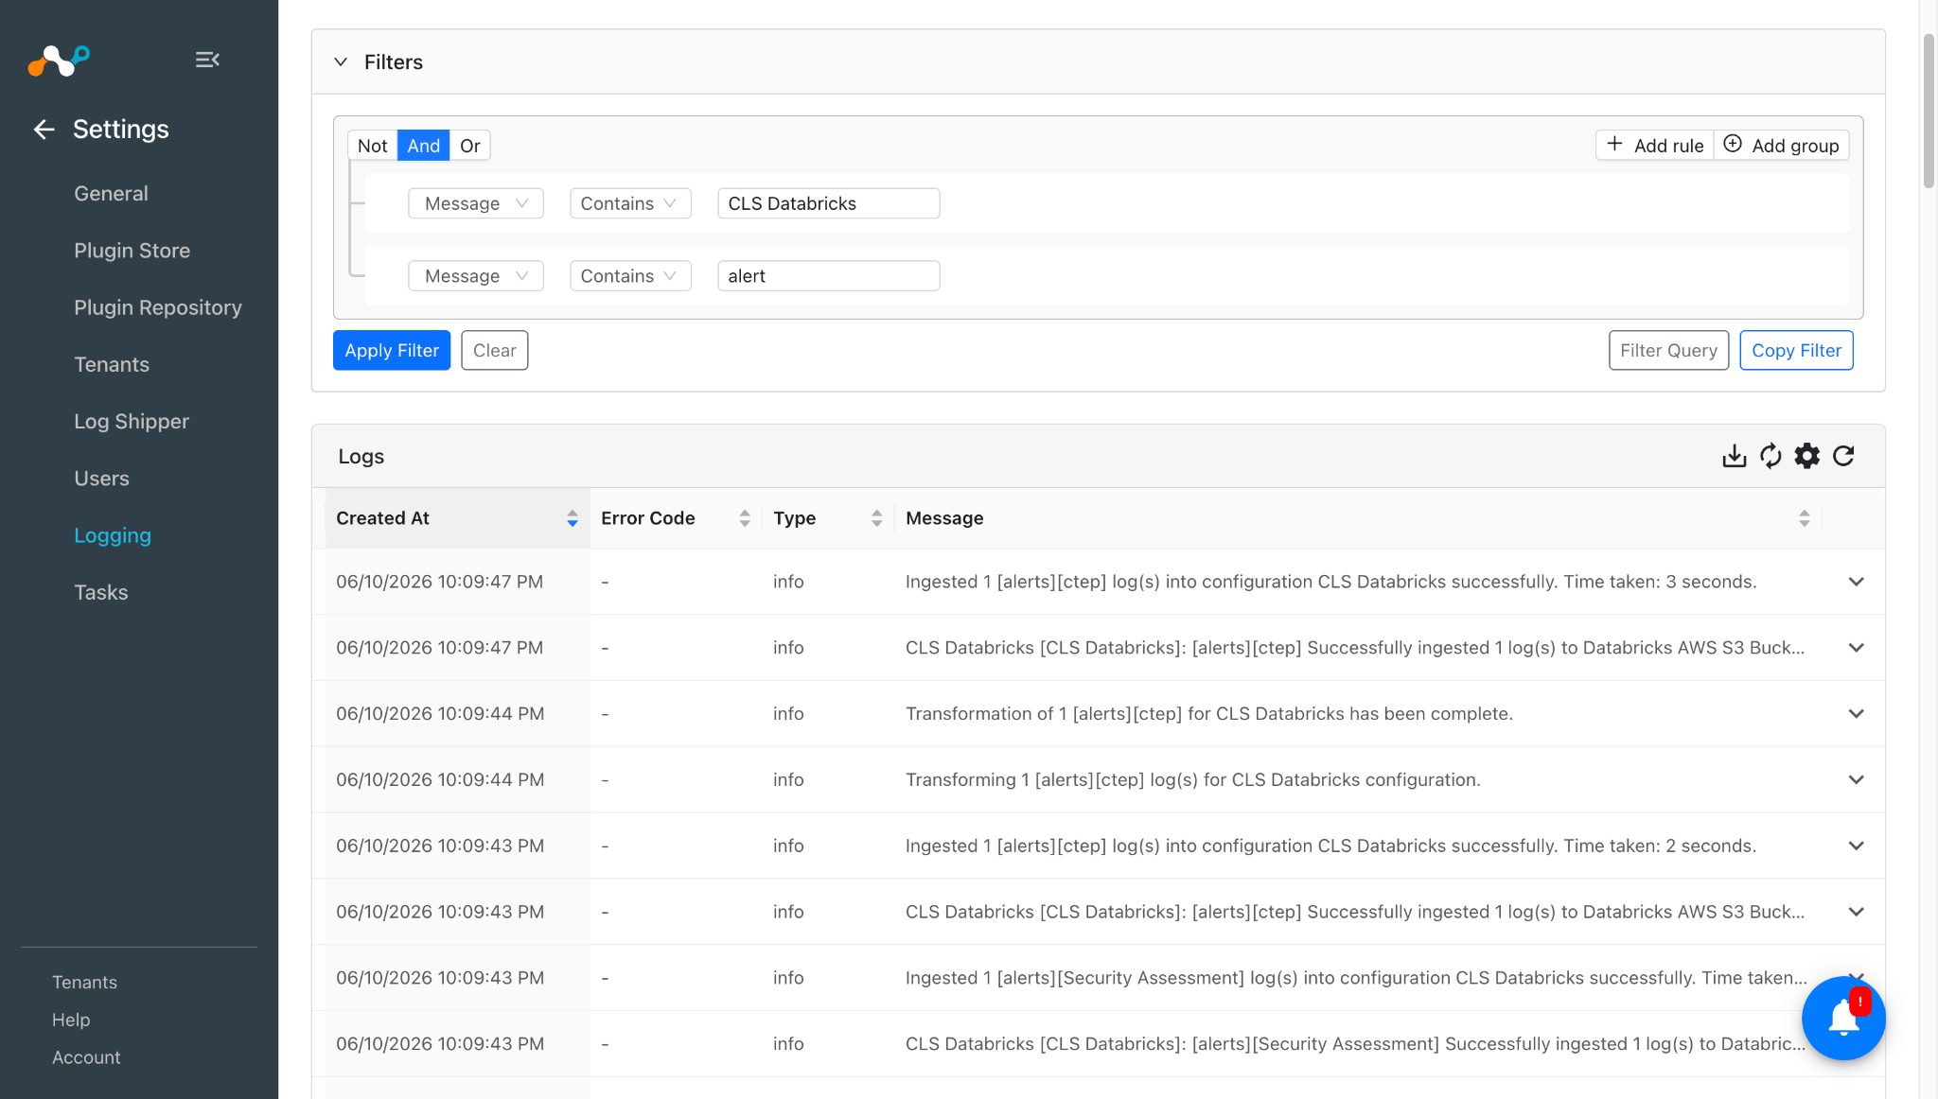Clear the filters

494,351
